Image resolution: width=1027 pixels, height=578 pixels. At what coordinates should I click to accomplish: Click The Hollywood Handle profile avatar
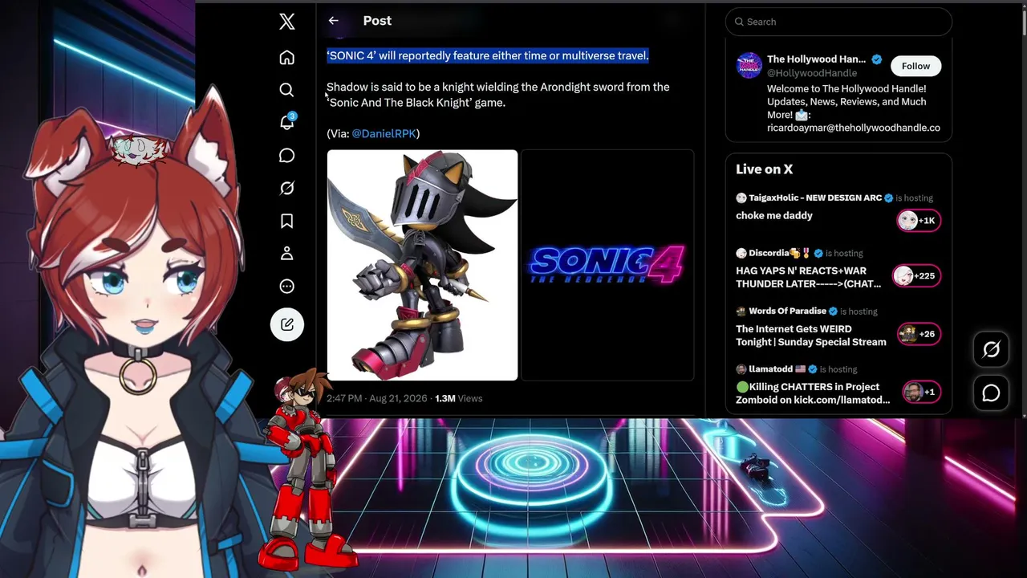point(749,65)
